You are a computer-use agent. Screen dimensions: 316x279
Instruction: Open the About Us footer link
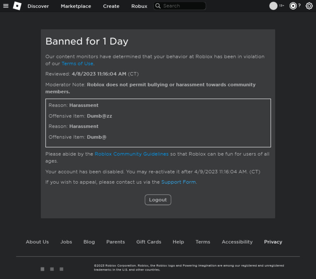37,242
